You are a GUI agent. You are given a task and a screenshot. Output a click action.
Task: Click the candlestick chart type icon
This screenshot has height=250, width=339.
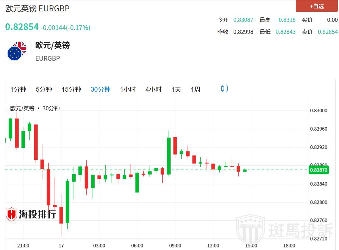(224, 89)
